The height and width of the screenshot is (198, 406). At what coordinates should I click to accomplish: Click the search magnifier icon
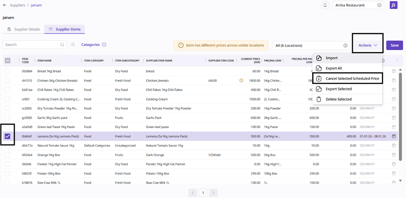62,44
